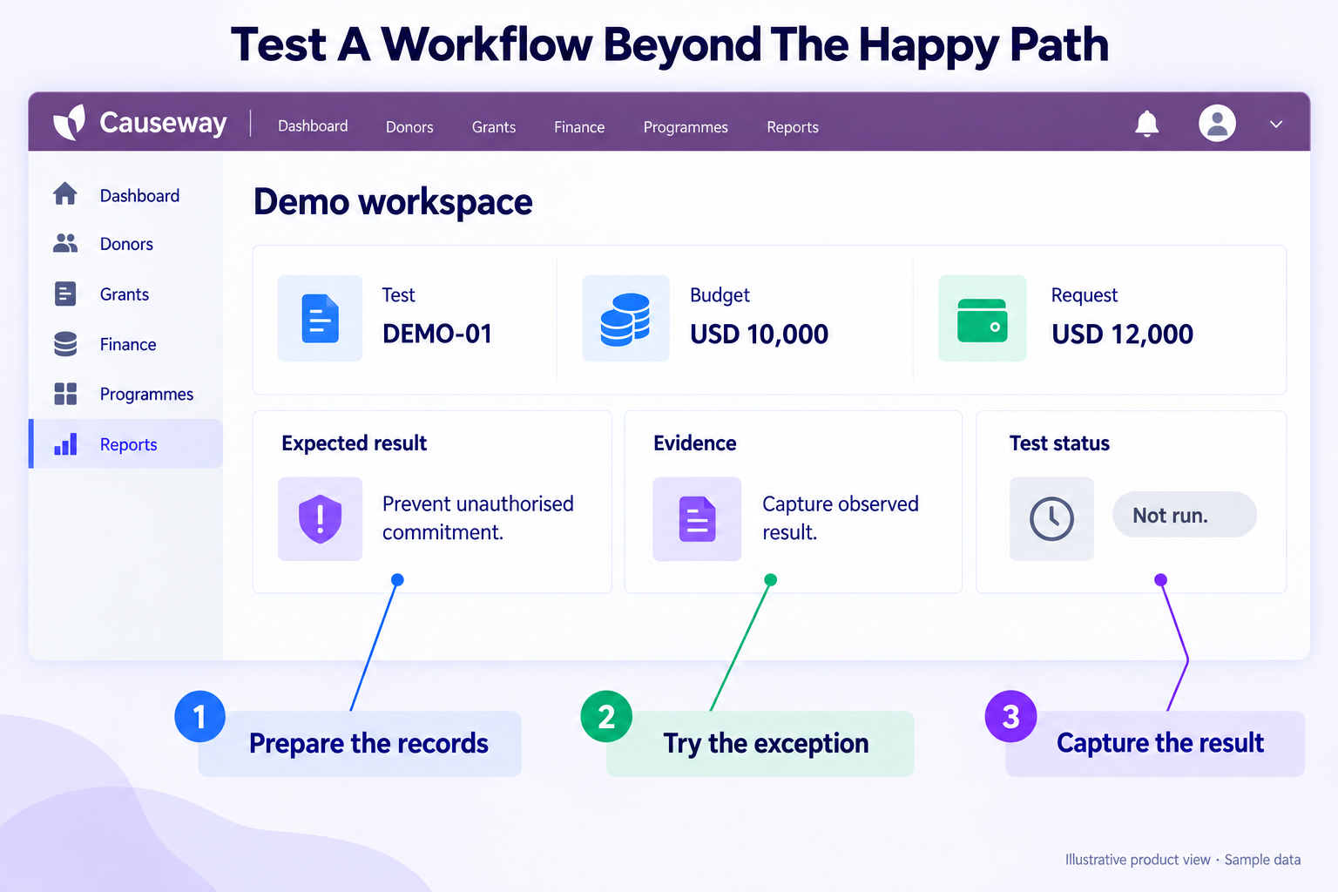Expand the account menu chevron
This screenshot has width=1338, height=892.
[x=1276, y=125]
